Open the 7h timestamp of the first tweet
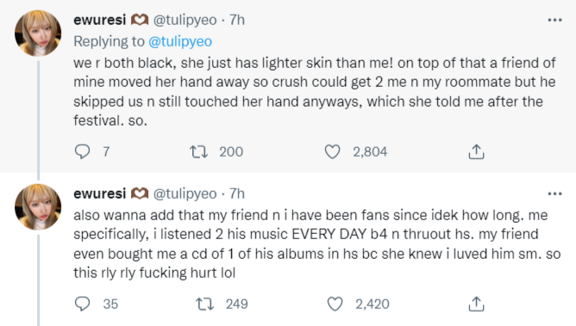The height and width of the screenshot is (326, 576). click(x=237, y=20)
